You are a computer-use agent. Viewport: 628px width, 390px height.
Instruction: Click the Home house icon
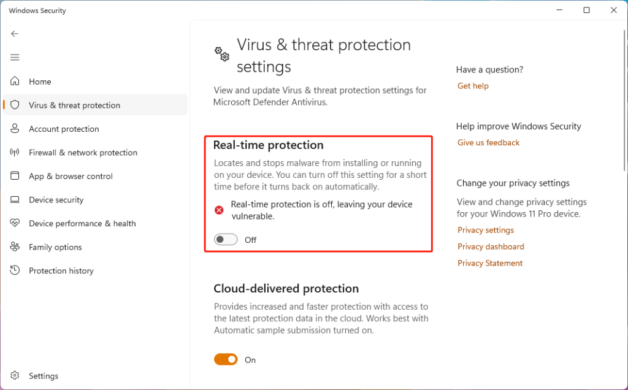pos(15,82)
